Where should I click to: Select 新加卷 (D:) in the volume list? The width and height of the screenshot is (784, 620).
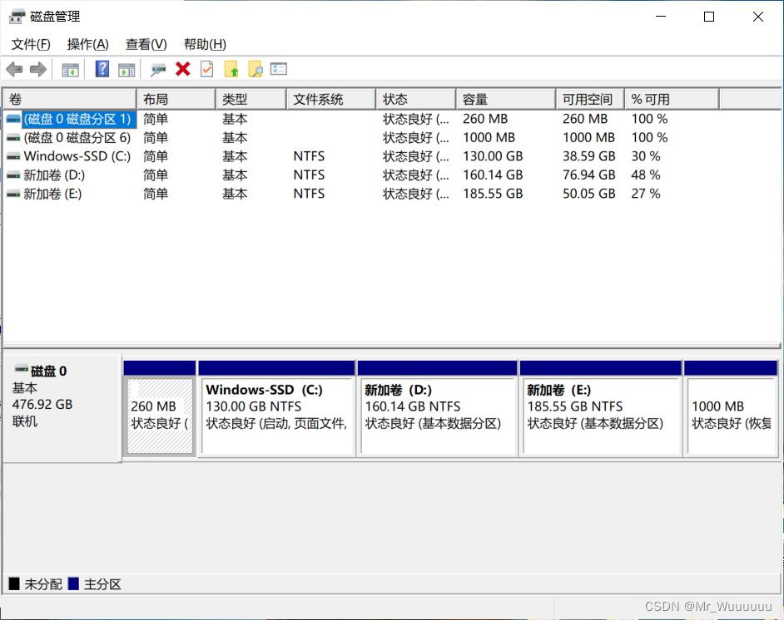54,175
